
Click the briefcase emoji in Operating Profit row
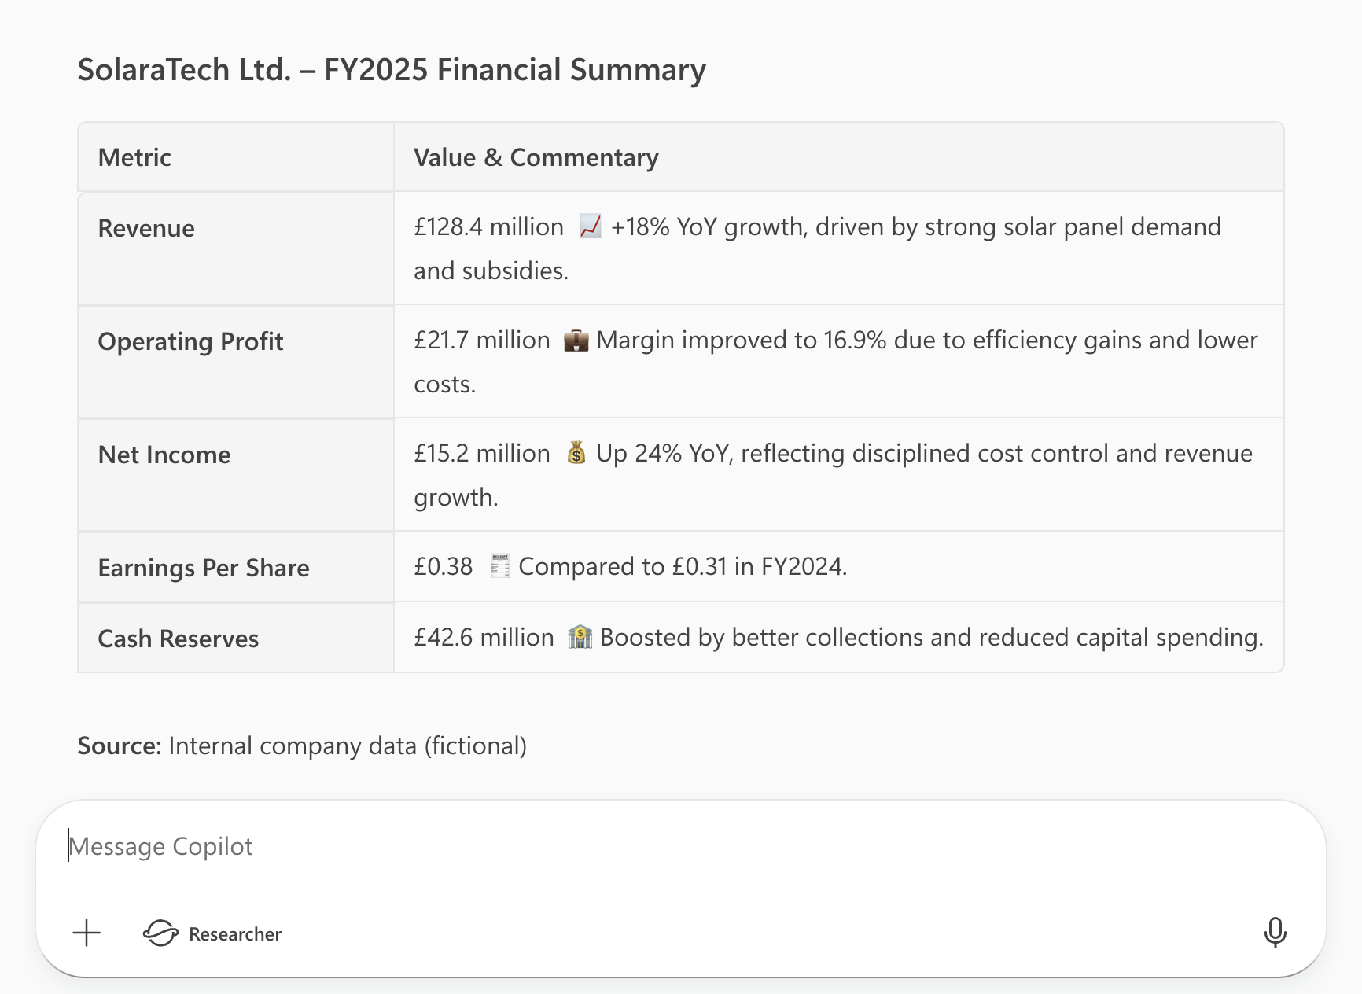click(576, 341)
